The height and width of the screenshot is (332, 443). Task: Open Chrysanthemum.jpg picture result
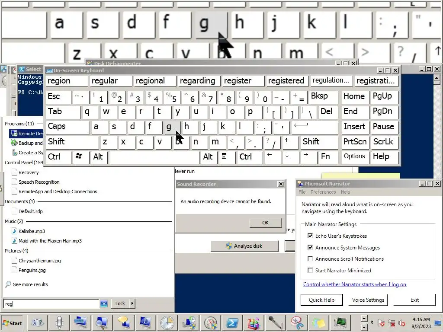pos(39,261)
